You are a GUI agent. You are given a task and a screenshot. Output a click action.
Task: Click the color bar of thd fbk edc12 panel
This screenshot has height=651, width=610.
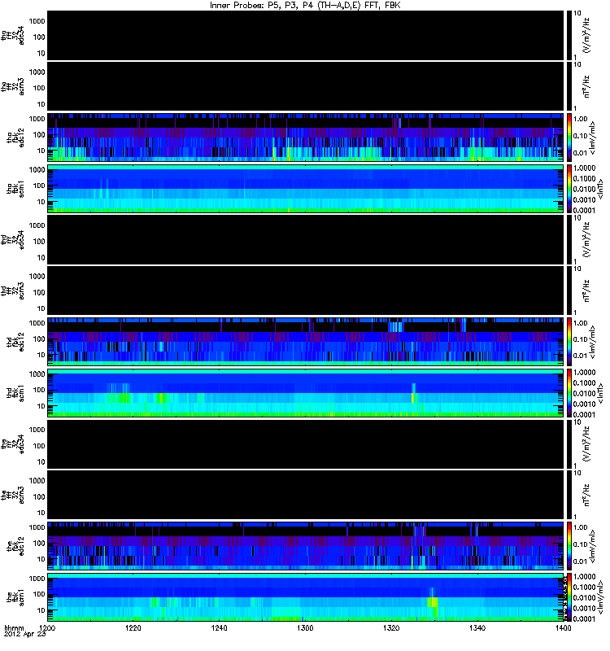[569, 342]
